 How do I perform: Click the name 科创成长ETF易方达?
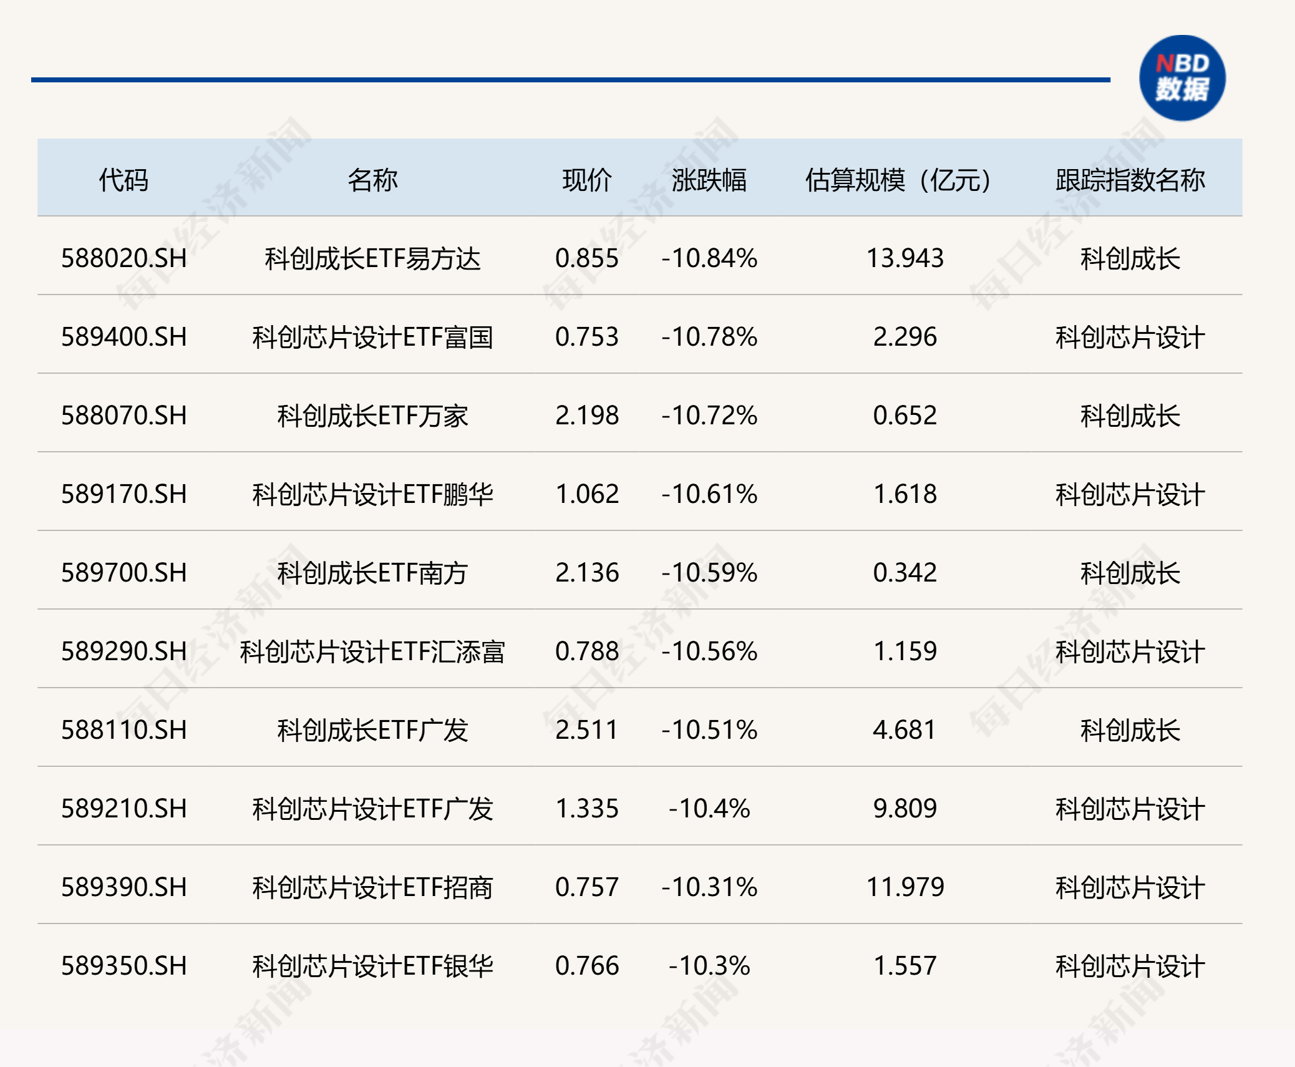372,258
